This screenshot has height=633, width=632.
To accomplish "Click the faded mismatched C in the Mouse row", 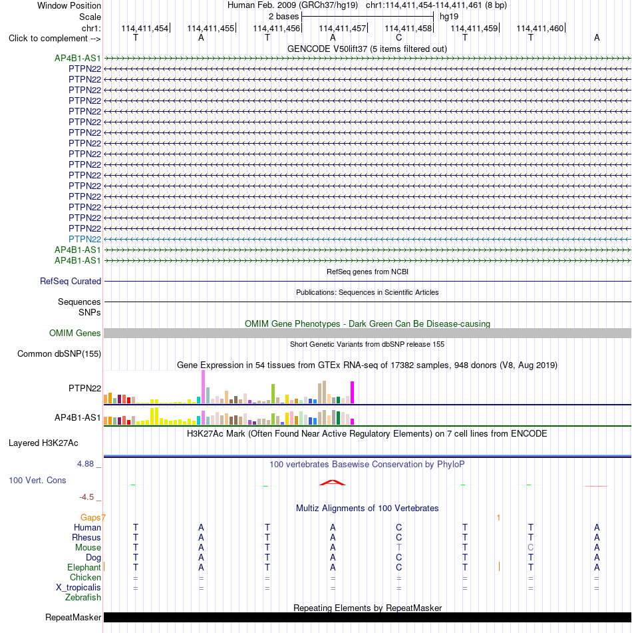I will [x=531, y=547].
